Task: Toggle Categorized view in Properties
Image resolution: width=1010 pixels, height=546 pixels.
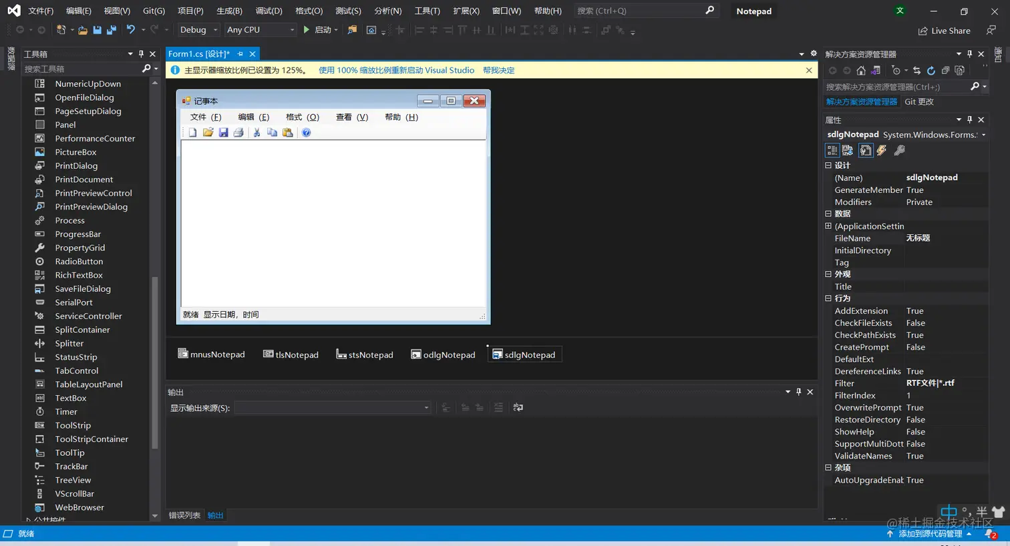Action: tap(832, 150)
